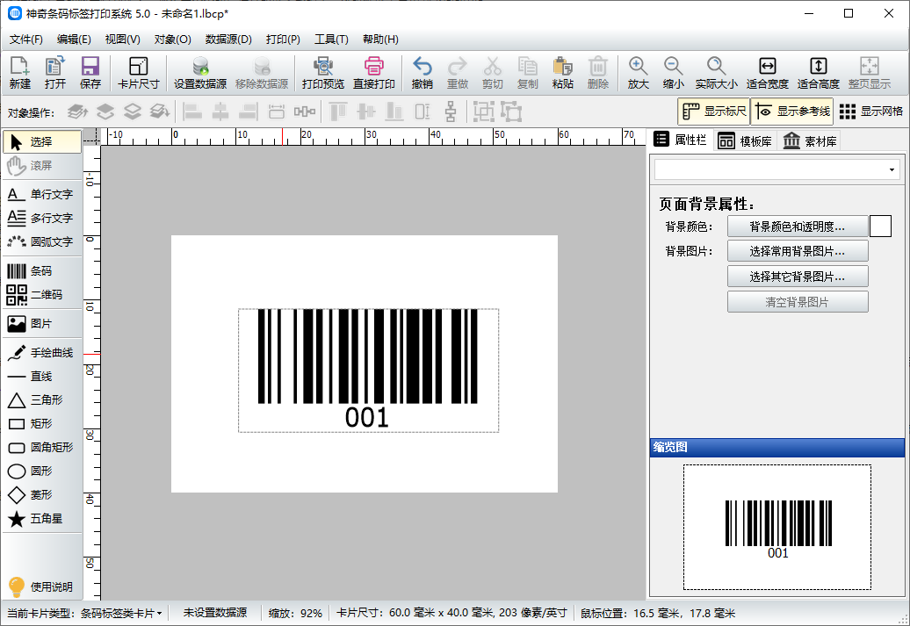Screen dimensions: 910x626
Task: Select the 菱形 diamond shape tool
Action: coord(42,495)
